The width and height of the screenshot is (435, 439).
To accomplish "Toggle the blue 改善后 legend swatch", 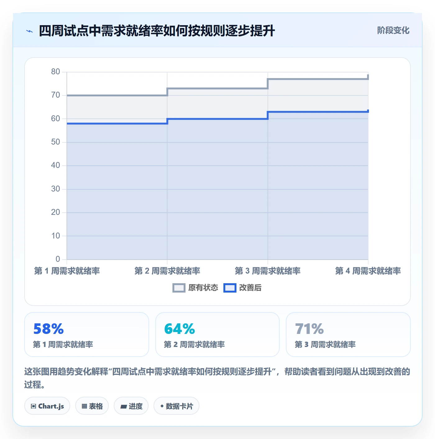I will [230, 288].
